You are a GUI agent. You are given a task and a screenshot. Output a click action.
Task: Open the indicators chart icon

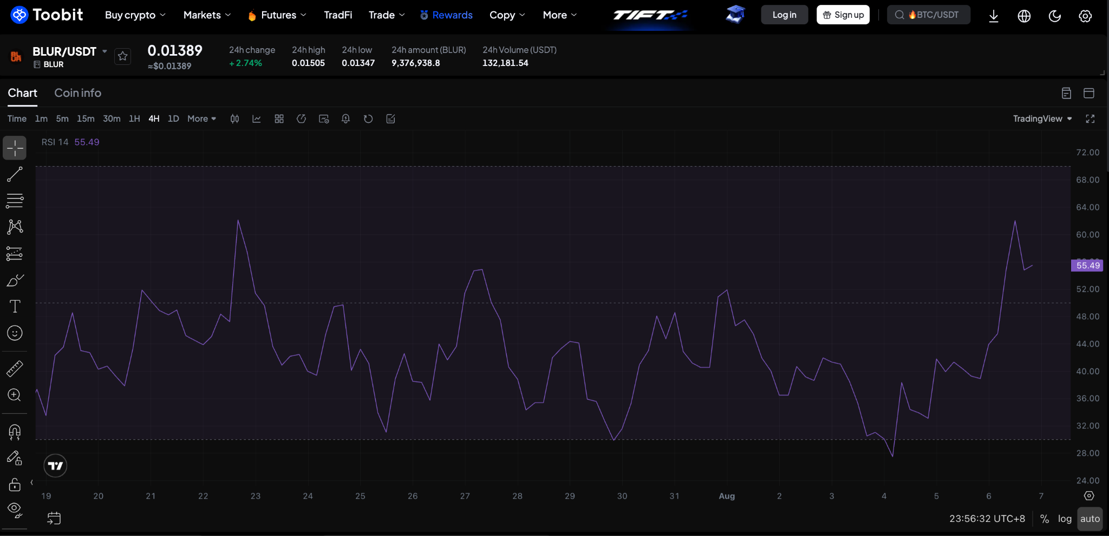257,119
